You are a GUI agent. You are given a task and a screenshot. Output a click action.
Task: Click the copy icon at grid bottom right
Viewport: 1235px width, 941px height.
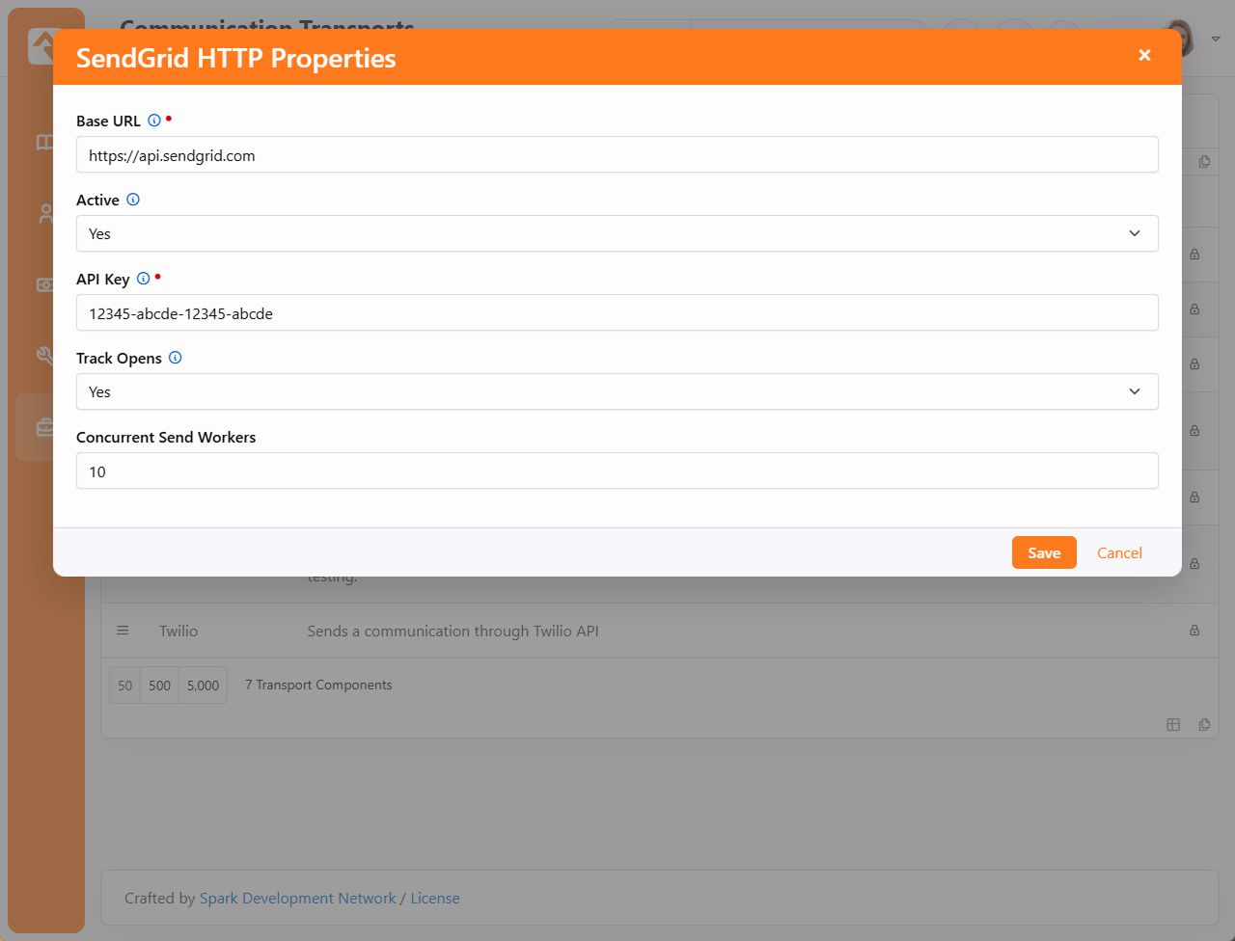click(x=1204, y=725)
